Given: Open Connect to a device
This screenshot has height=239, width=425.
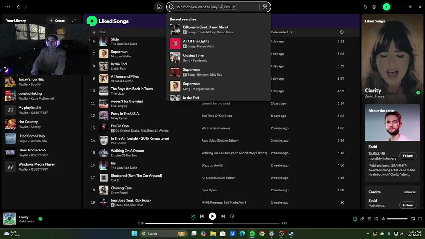Looking at the screenshot, I should (x=376, y=219).
